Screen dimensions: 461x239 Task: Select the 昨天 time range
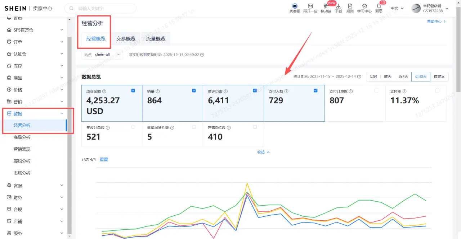(x=388, y=76)
